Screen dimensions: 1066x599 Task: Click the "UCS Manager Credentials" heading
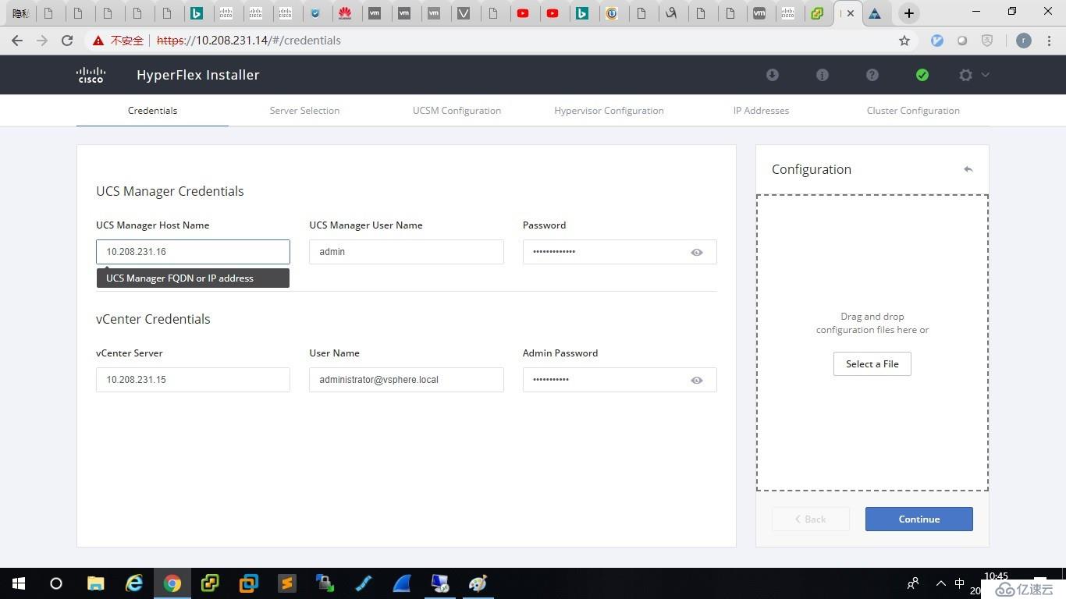(x=170, y=191)
